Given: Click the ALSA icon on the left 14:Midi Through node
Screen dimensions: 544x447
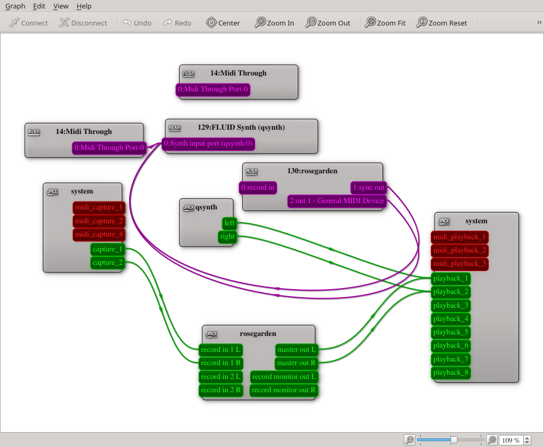Looking at the screenshot, I should click(x=34, y=132).
